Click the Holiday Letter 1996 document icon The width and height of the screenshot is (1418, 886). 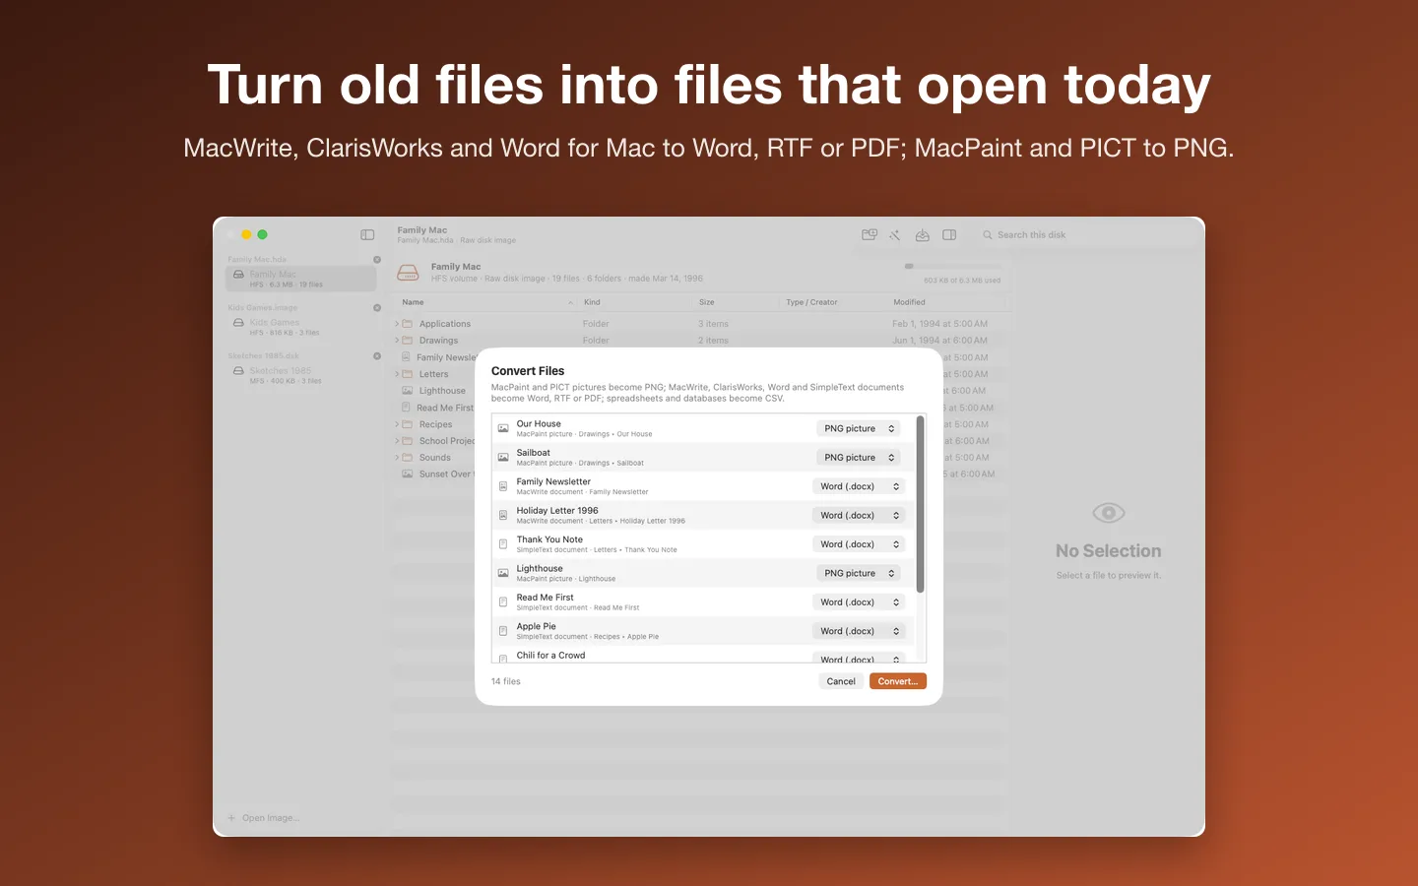tap(503, 516)
